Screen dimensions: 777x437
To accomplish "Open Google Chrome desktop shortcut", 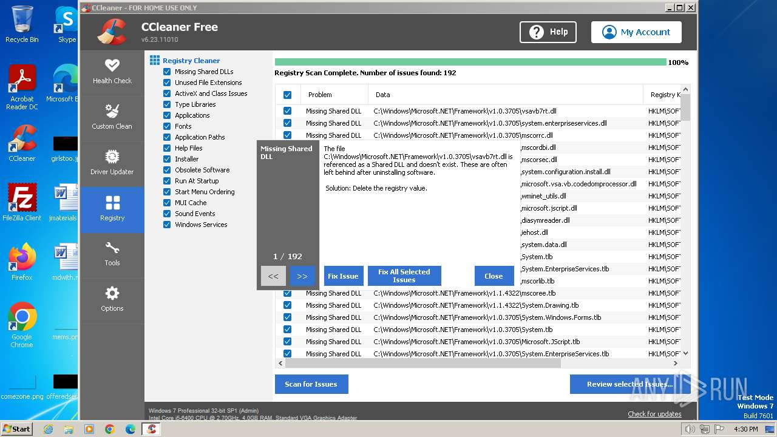I will pos(22,325).
